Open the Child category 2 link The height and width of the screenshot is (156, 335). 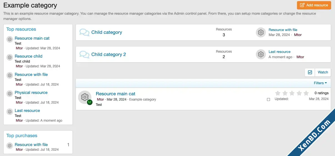click(x=109, y=55)
